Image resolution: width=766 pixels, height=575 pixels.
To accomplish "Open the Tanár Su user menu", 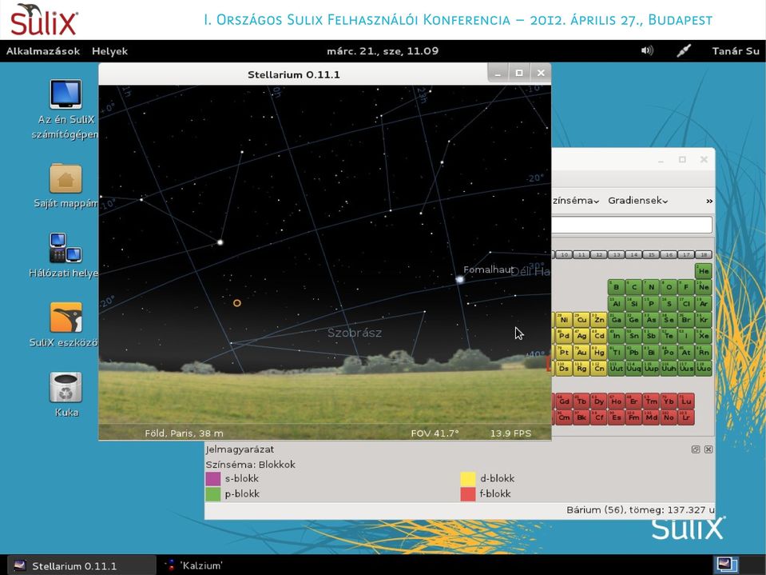I will pos(736,51).
